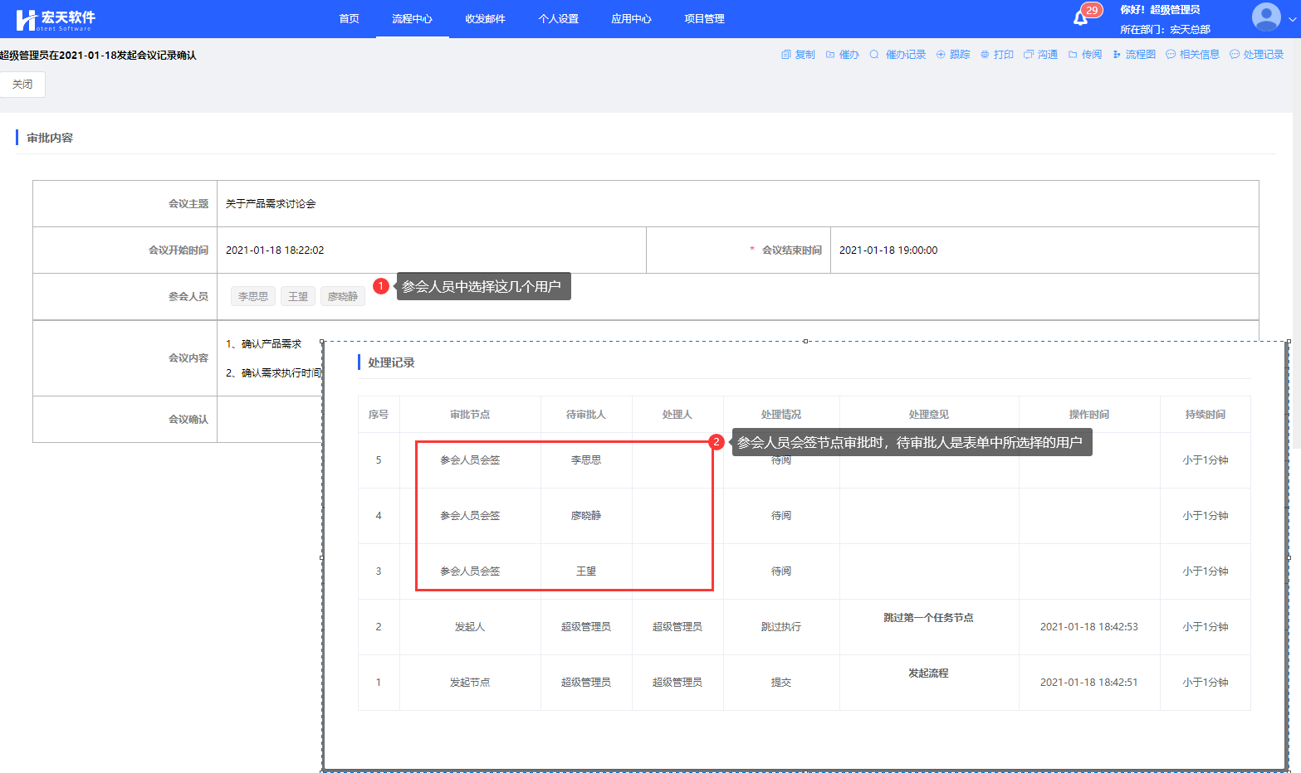Show the 流程图 flowchart
The height and width of the screenshot is (773, 1301).
(x=1133, y=55)
